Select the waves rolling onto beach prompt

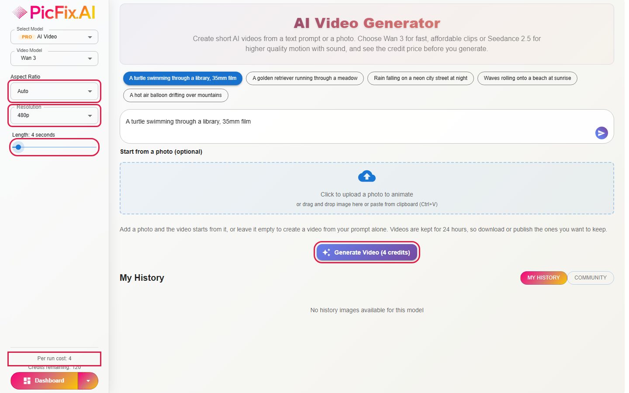coord(527,78)
